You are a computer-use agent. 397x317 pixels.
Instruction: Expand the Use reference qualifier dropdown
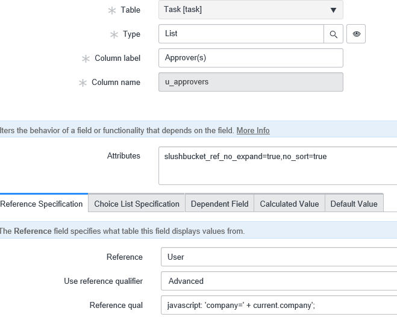(278, 281)
